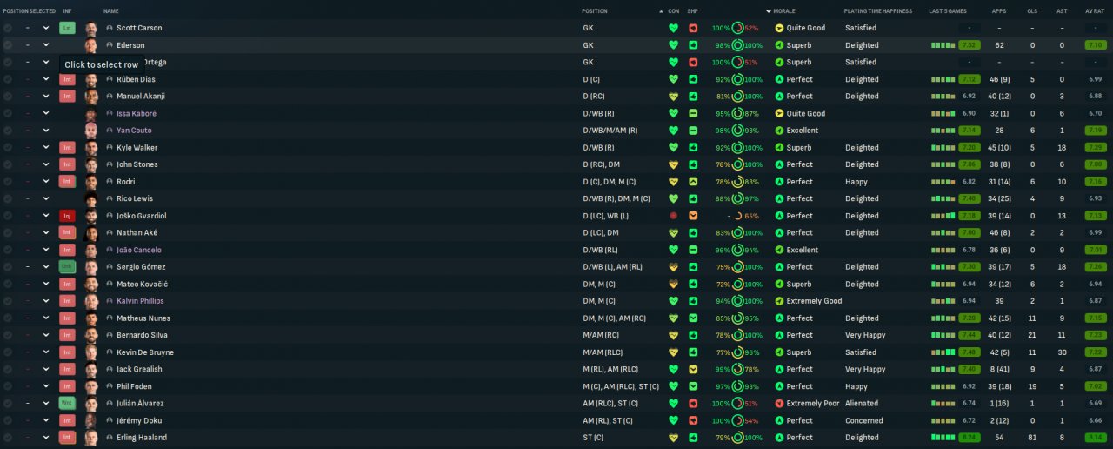Click Joško Gvardiol's red condition icon
This screenshot has height=449, width=1113.
point(673,216)
